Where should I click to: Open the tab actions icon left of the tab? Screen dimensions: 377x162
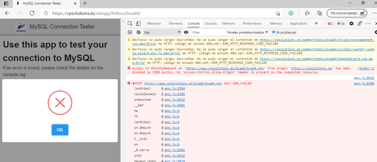[6, 3]
